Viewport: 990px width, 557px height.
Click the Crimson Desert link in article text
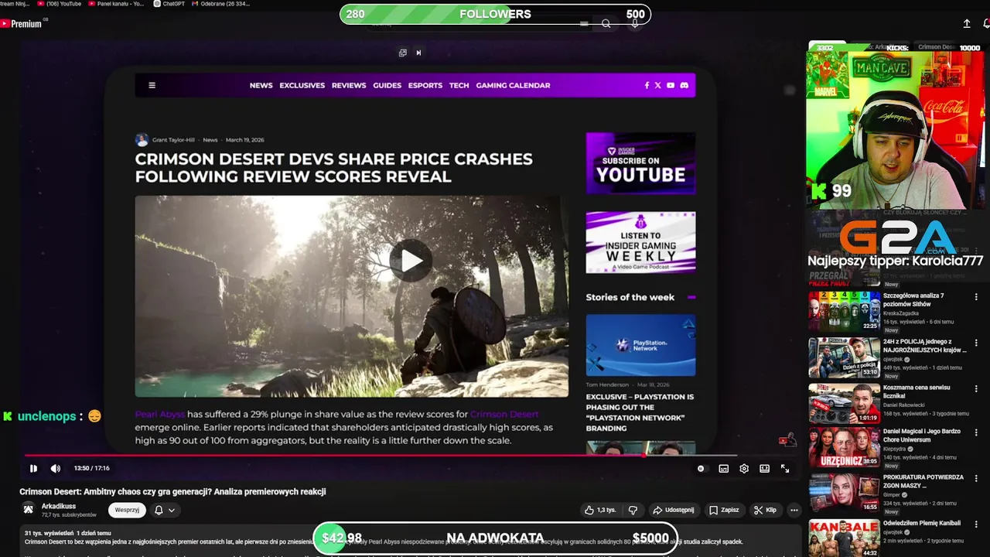[504, 414]
